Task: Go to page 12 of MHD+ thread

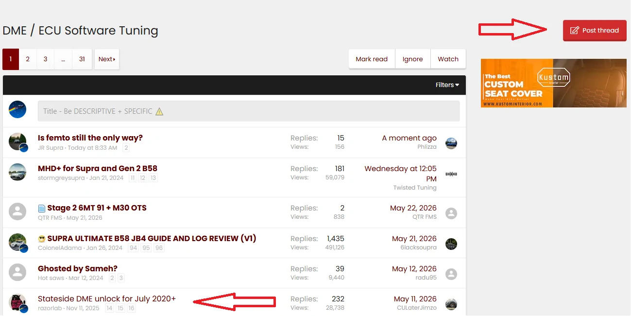Action: tap(143, 178)
